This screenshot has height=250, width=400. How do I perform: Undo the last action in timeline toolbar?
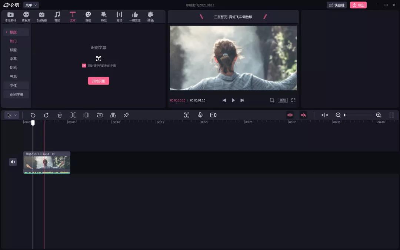tap(33, 115)
